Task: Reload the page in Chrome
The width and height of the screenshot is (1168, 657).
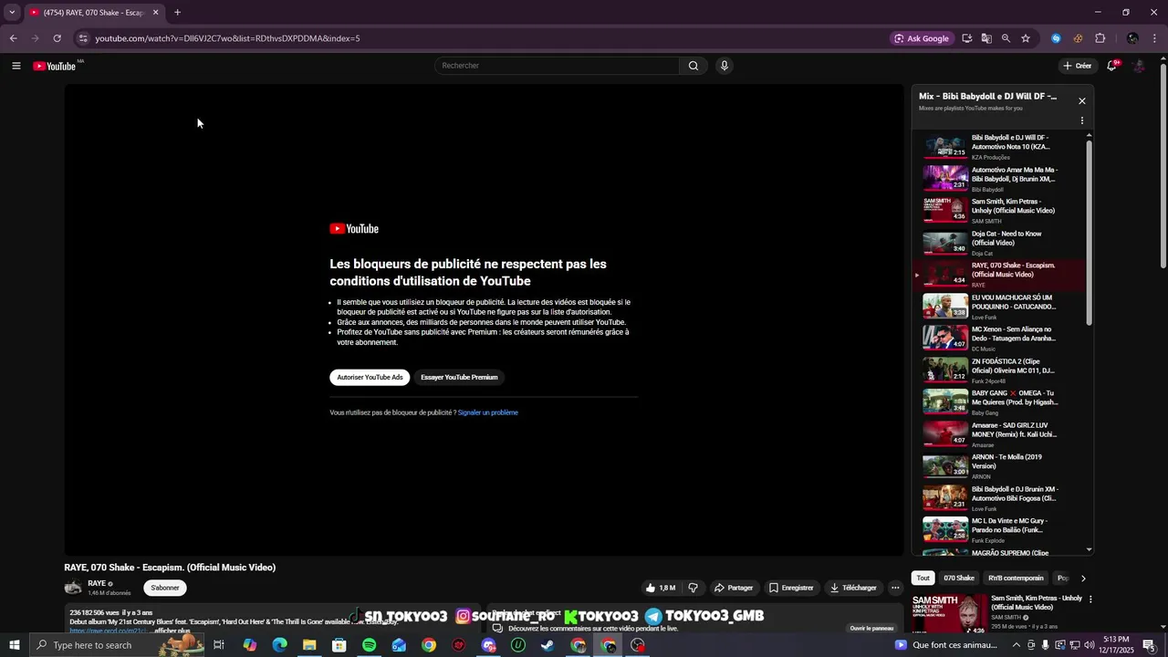Action: (57, 38)
